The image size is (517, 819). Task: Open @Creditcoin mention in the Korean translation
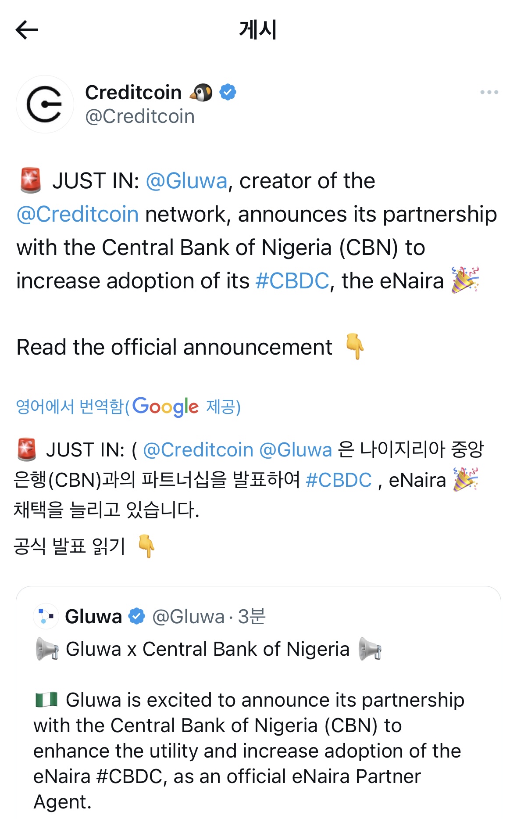(198, 450)
